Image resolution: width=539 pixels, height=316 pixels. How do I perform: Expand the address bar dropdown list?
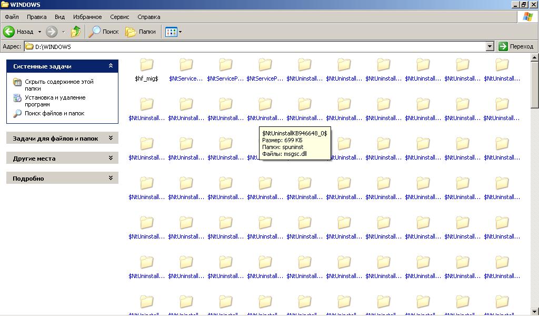point(490,46)
